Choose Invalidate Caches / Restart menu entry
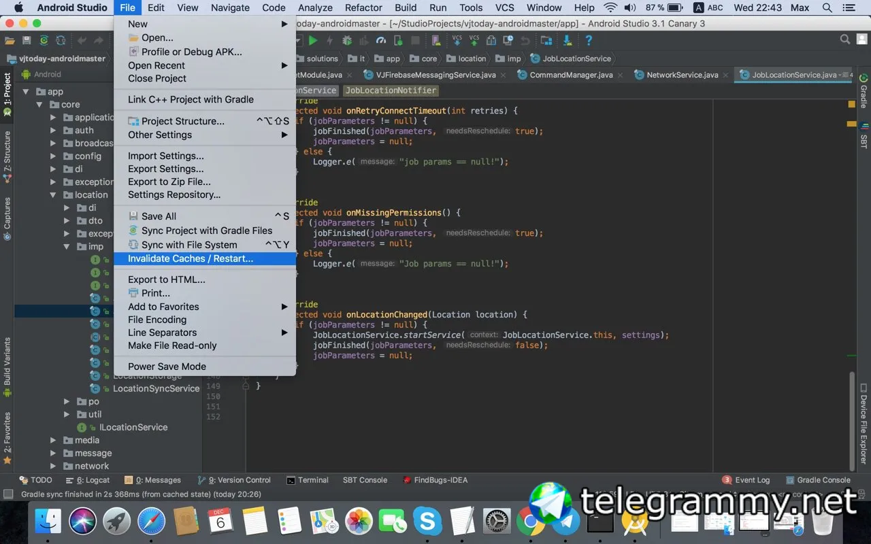This screenshot has height=544, width=871. (x=191, y=258)
